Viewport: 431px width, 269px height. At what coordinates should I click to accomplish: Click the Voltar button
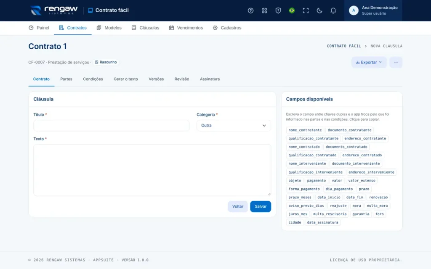pyautogui.click(x=237, y=206)
